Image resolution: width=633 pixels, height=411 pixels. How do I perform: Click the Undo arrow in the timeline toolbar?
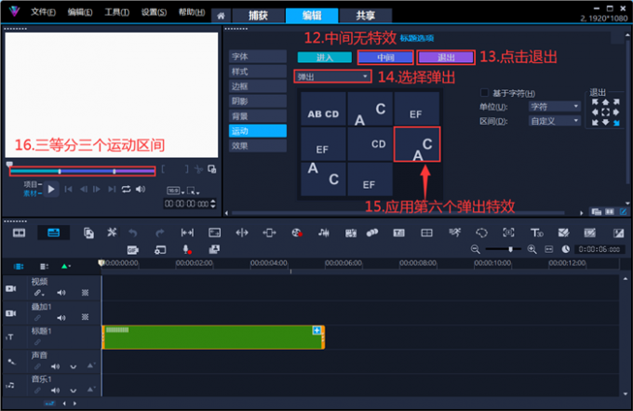(133, 232)
